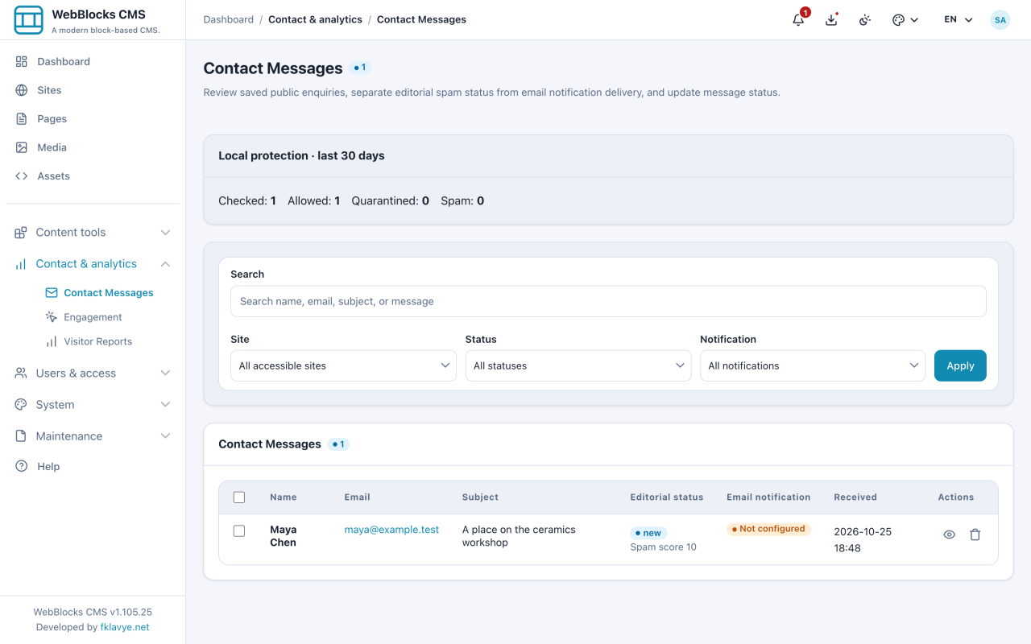Open the Site filter dropdown

pyautogui.click(x=344, y=365)
